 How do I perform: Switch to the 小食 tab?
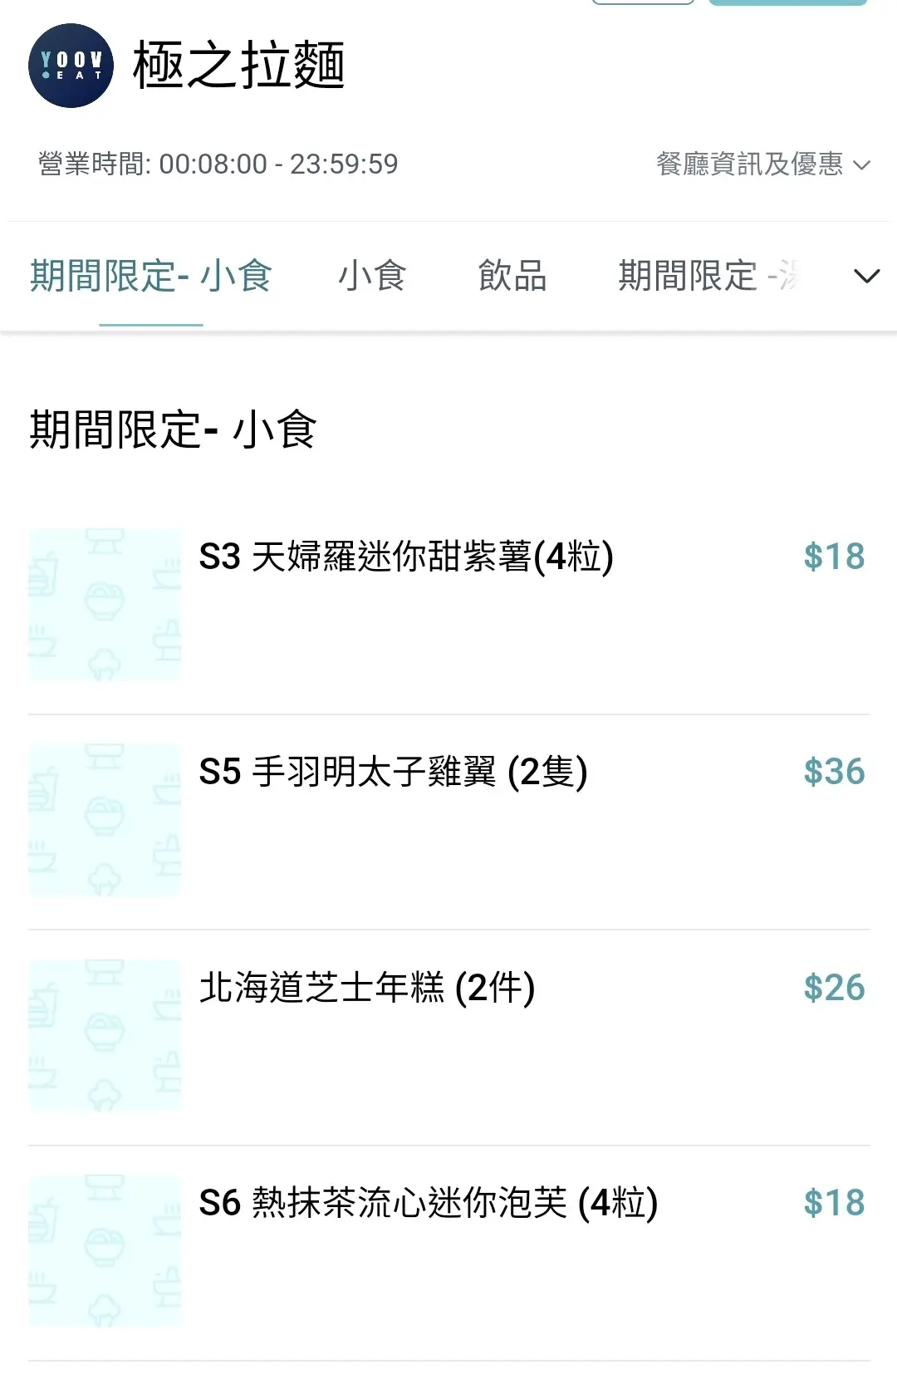tap(372, 276)
